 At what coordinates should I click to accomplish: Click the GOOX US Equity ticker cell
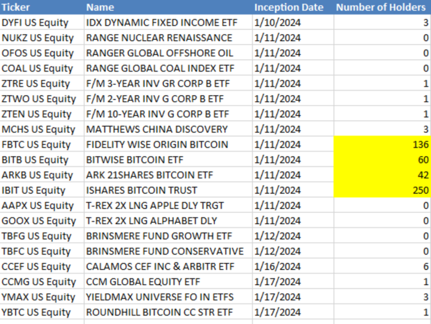[x=42, y=220]
